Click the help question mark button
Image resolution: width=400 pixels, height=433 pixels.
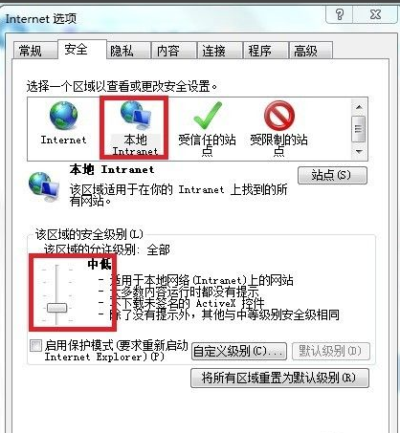pos(340,14)
